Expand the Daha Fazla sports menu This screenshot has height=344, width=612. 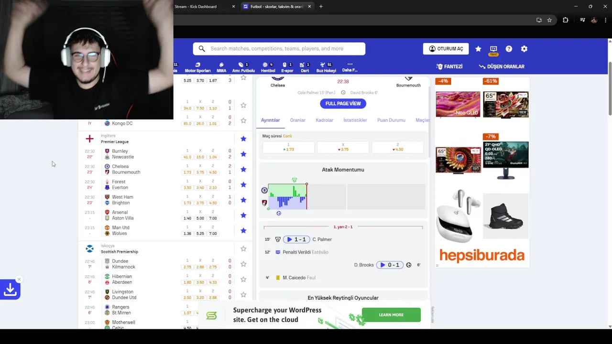click(x=350, y=67)
